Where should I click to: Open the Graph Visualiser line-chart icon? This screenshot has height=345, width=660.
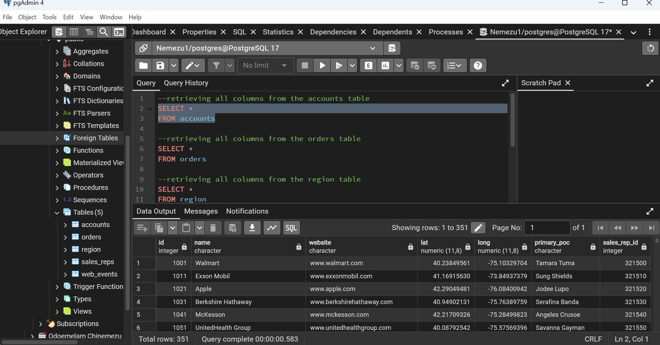coord(272,227)
